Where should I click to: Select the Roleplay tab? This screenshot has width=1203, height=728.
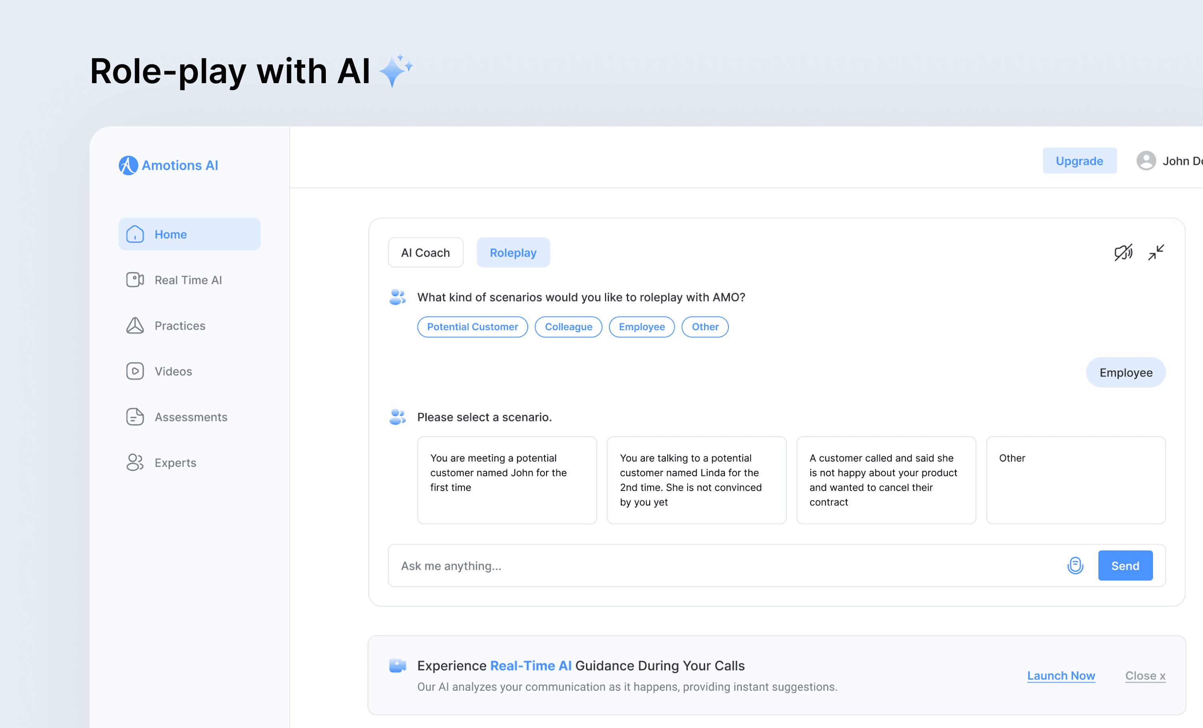(x=513, y=252)
